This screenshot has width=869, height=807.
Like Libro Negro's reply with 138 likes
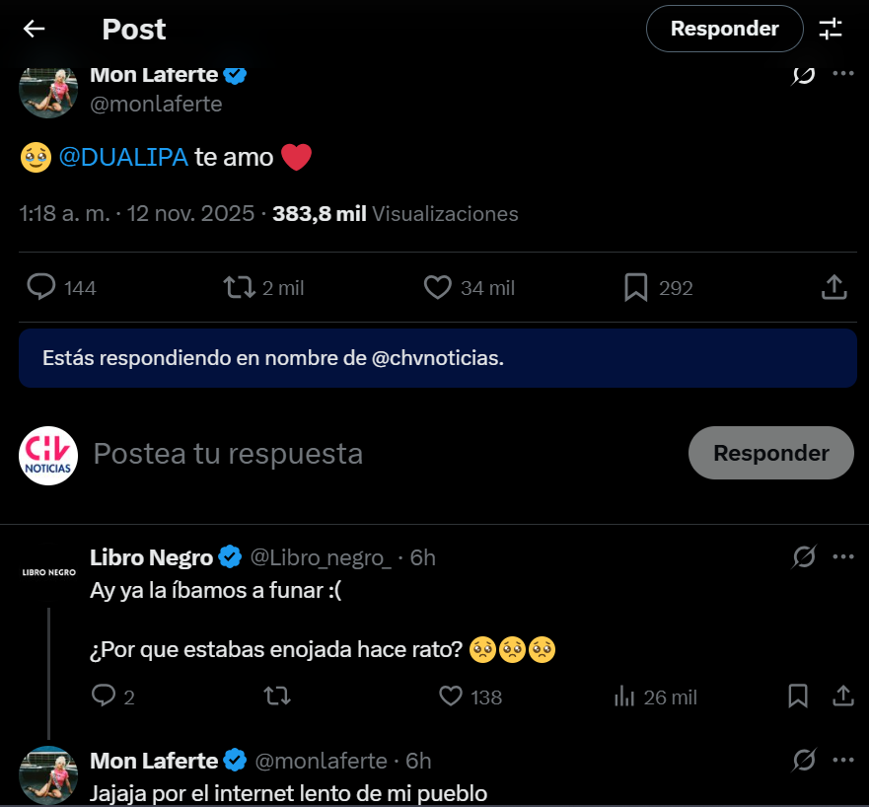[451, 697]
